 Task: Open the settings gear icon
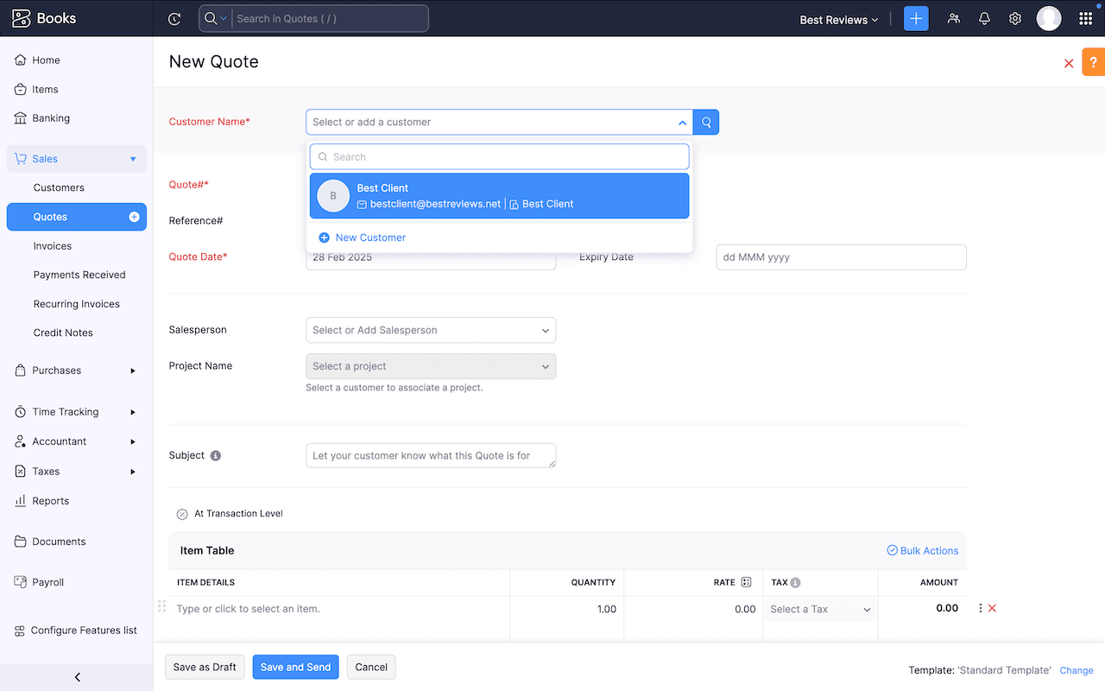pyautogui.click(x=1015, y=19)
